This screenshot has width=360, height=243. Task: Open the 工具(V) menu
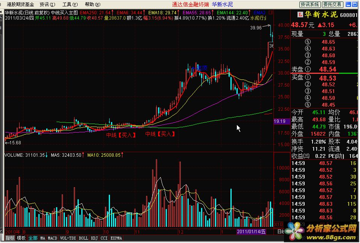click(x=70, y=5)
